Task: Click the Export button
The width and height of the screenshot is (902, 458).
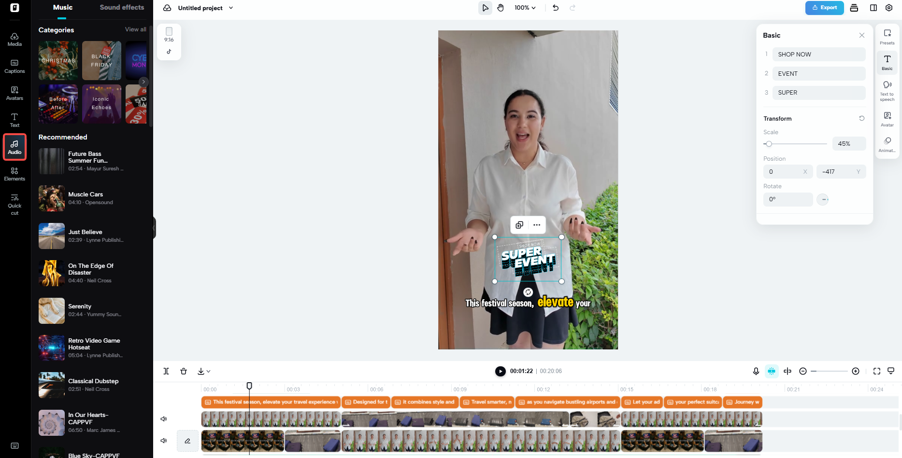Action: point(824,8)
